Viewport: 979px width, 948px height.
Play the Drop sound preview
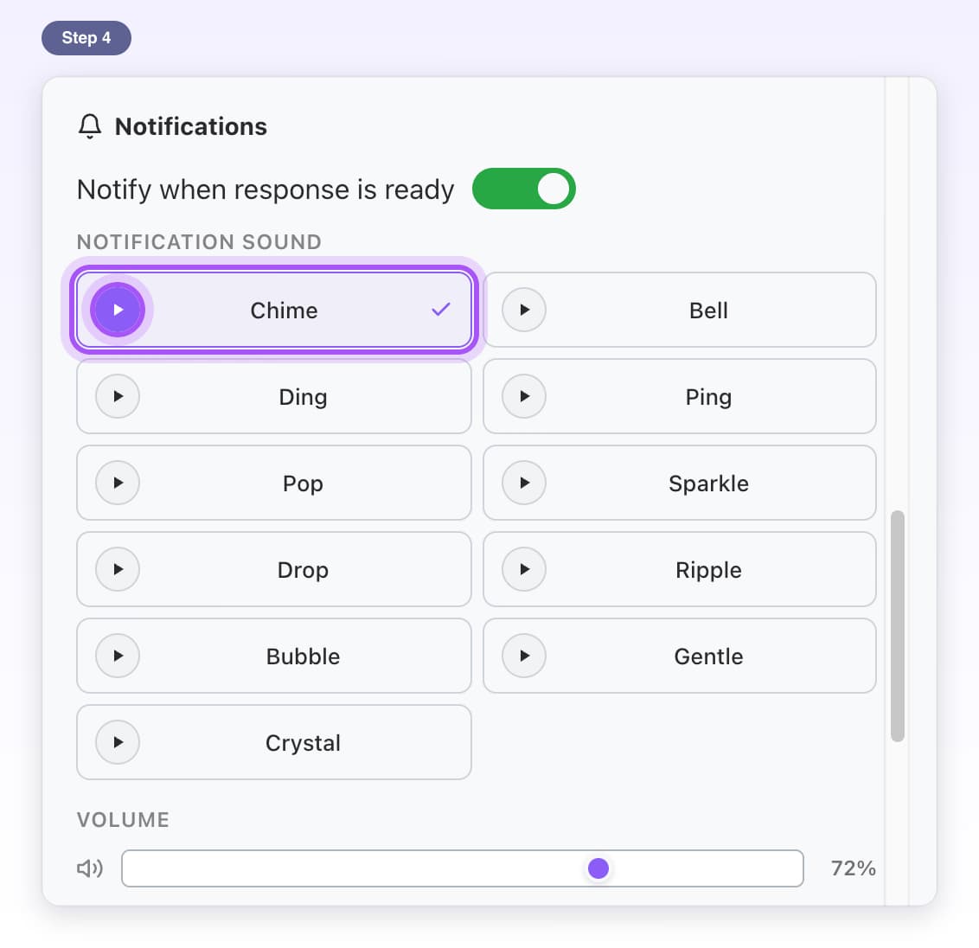coord(118,569)
